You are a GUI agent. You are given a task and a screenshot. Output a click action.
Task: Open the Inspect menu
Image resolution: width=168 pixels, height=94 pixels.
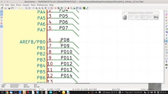point(26,5)
